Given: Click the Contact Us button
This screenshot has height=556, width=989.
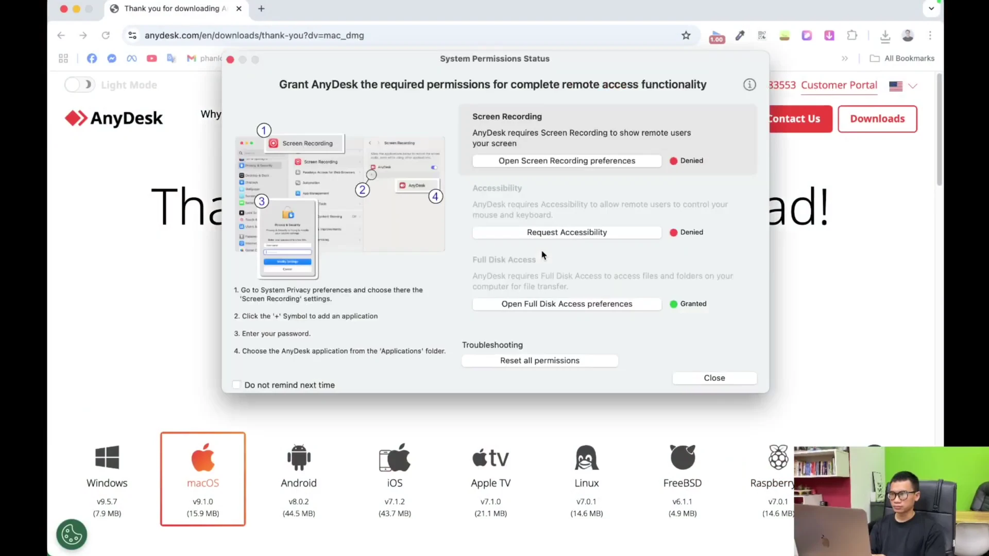Looking at the screenshot, I should point(800,119).
